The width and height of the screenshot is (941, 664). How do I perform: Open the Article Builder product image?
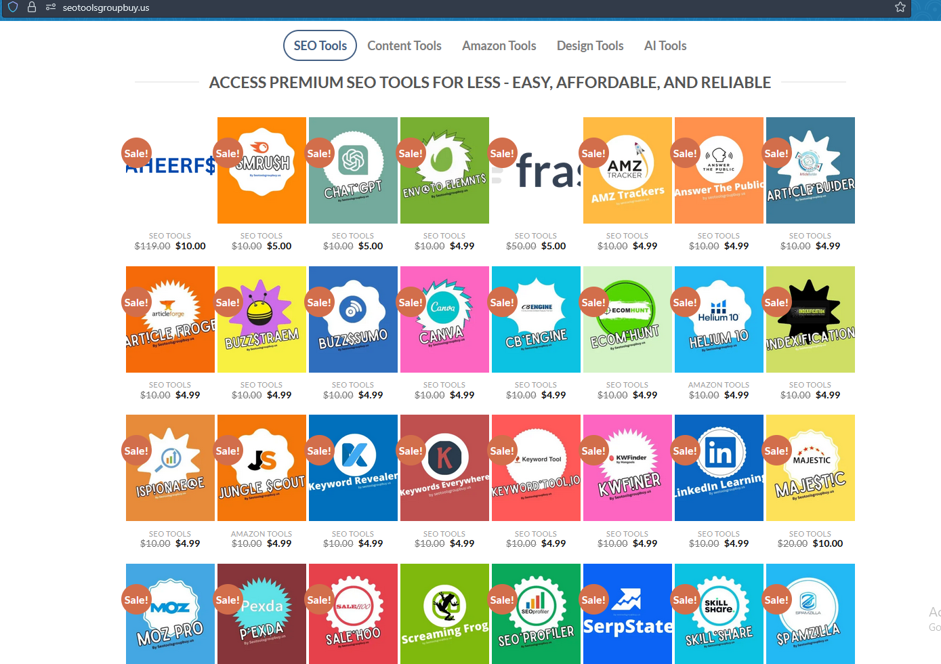[810, 170]
